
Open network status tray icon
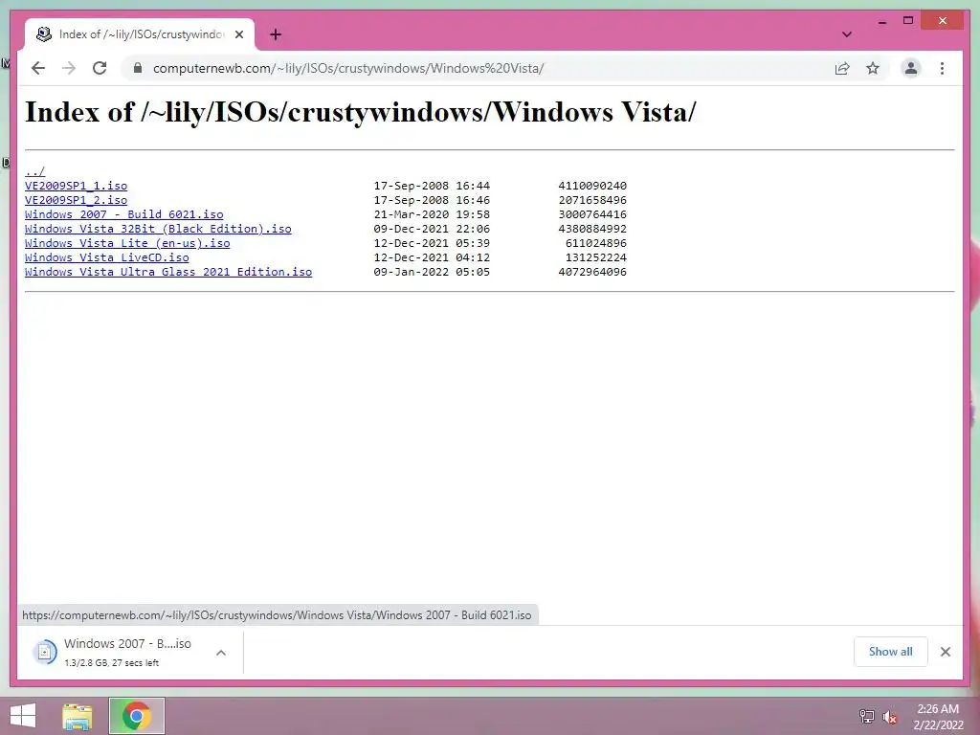[867, 716]
